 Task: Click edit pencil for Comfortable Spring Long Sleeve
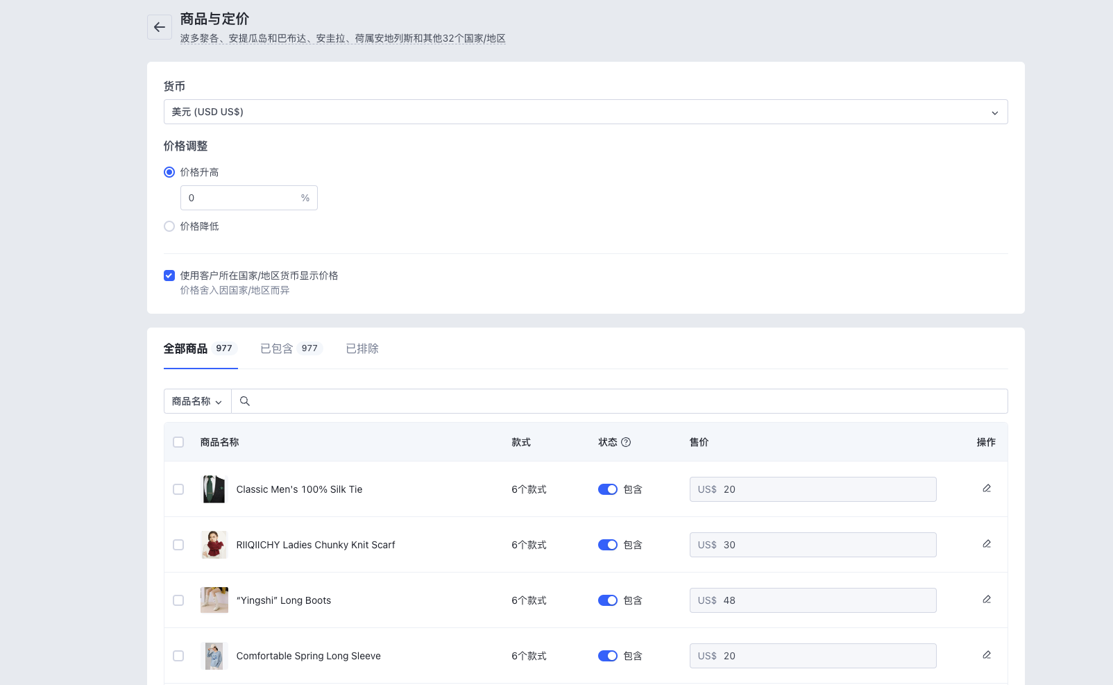986,655
